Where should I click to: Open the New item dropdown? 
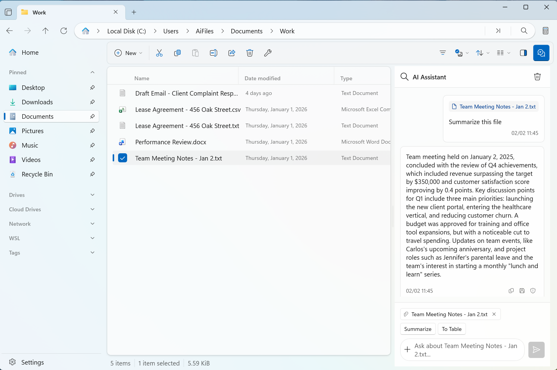[x=128, y=53]
